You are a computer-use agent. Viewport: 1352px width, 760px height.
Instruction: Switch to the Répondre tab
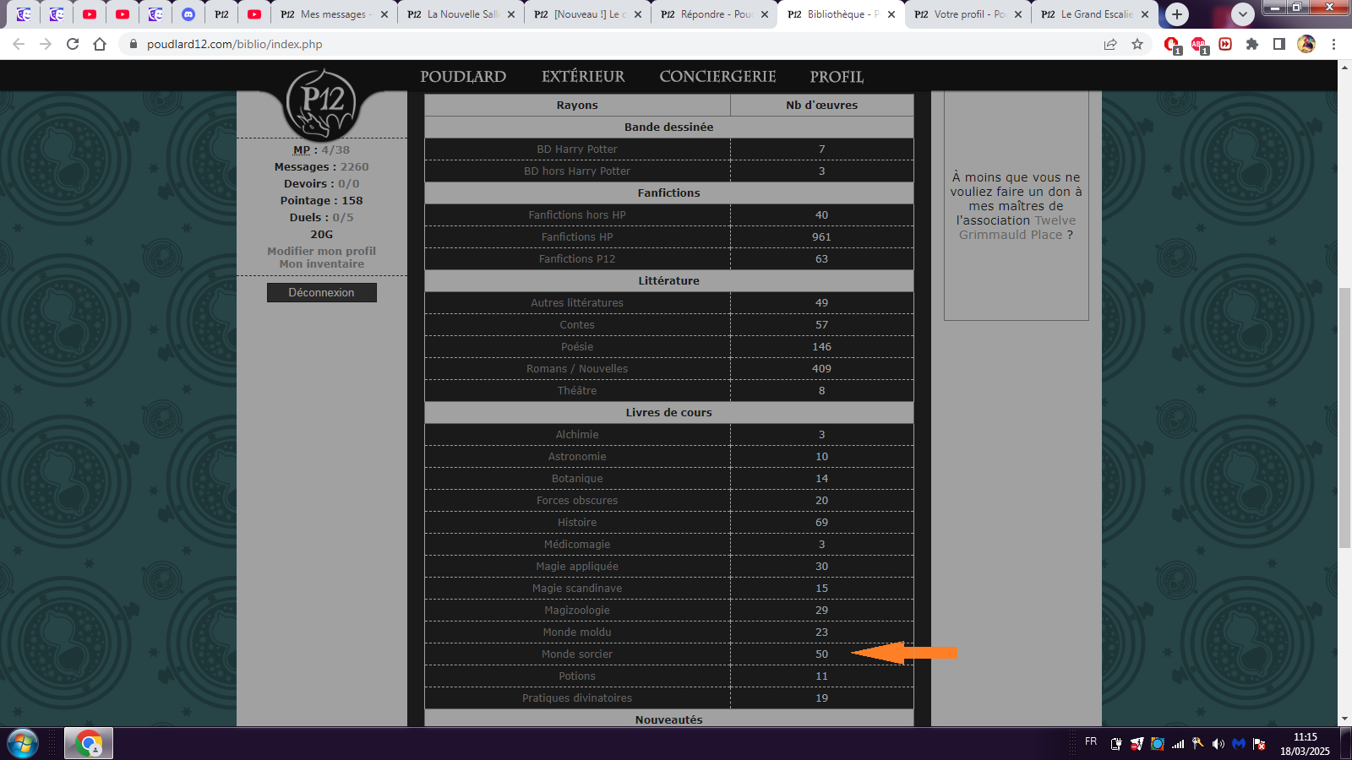click(715, 14)
